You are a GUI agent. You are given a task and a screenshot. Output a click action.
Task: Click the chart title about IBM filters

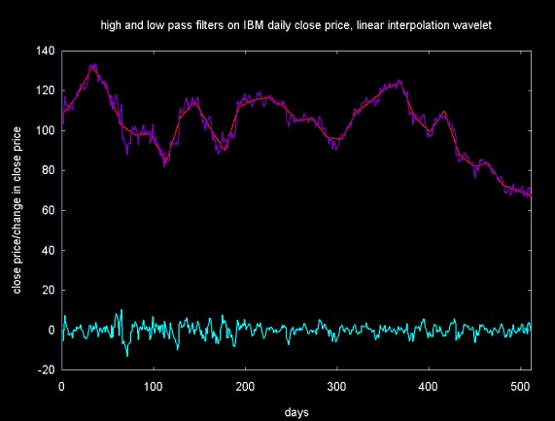pos(296,25)
